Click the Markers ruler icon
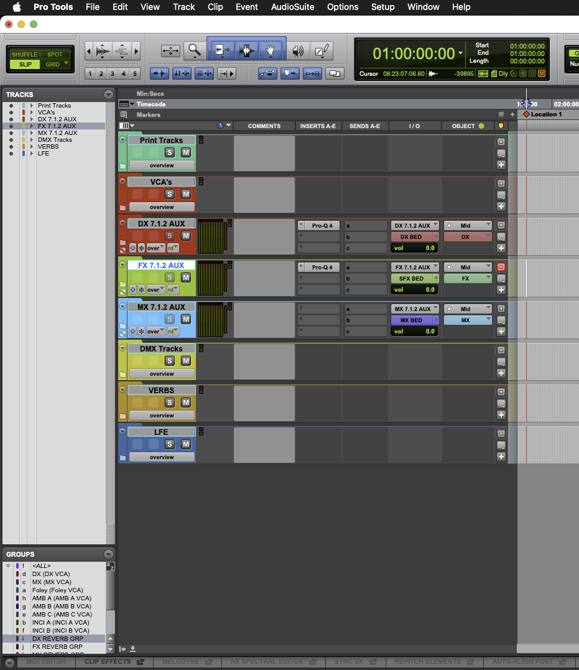This screenshot has height=670, width=579. 124,114
